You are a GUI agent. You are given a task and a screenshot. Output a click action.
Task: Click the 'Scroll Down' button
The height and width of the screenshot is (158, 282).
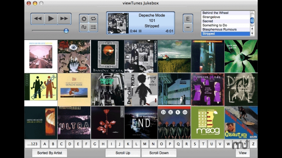point(159,153)
